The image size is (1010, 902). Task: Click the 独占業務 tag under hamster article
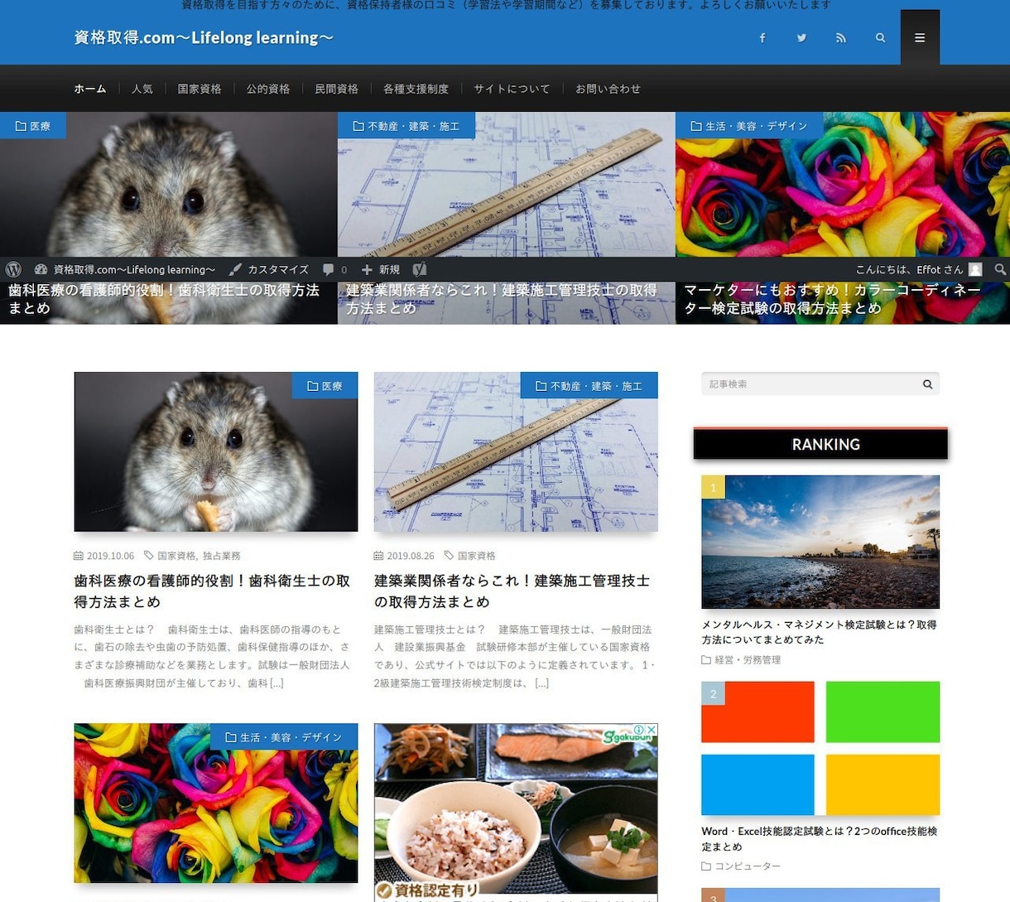click(222, 556)
